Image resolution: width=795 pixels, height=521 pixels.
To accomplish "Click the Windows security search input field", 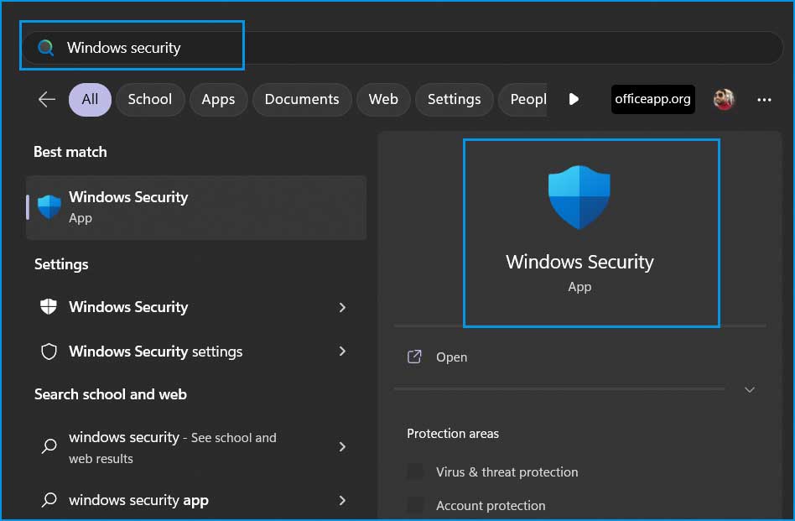I will [403, 48].
